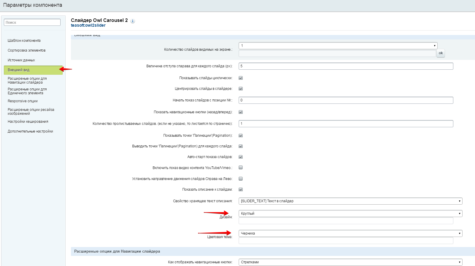Open Свойство хранящее текст описания dropdown

pos(350,201)
